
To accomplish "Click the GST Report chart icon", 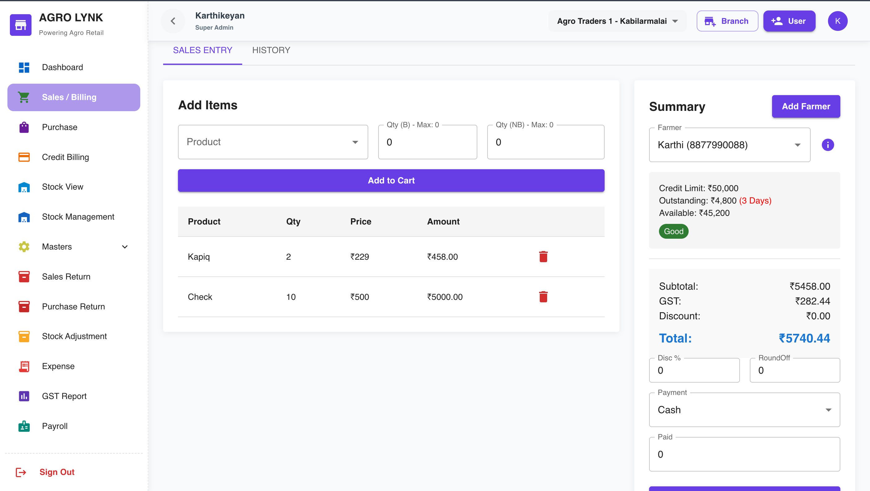I will click(x=24, y=396).
